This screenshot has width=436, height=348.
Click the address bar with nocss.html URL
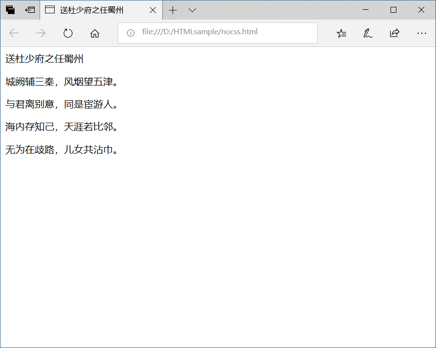click(x=220, y=33)
